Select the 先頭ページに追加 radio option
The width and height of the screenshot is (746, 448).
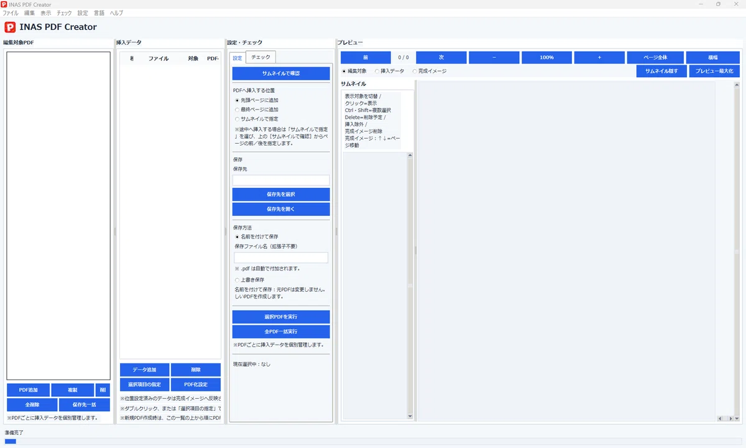tap(237, 100)
